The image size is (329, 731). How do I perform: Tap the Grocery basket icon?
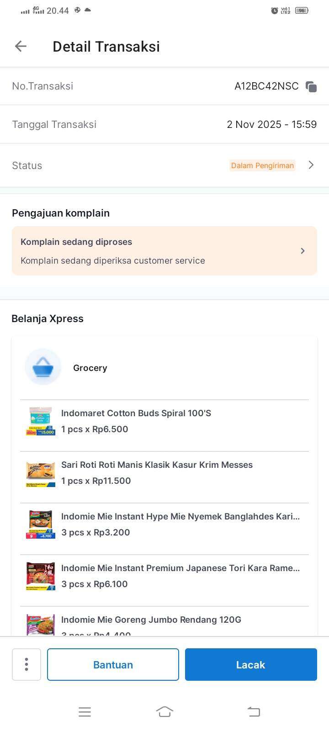point(43,367)
